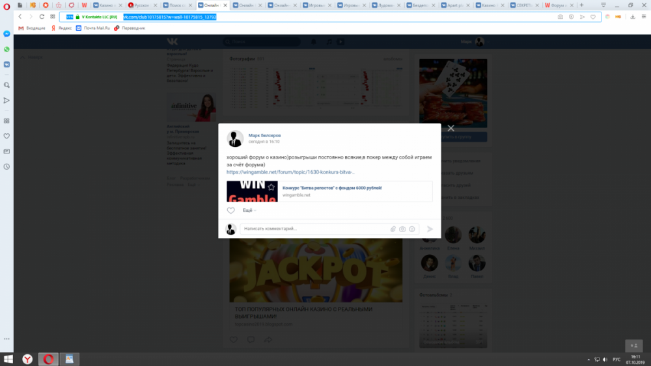
Task: Open the emoji smiley picker in comment field
Action: click(x=412, y=229)
